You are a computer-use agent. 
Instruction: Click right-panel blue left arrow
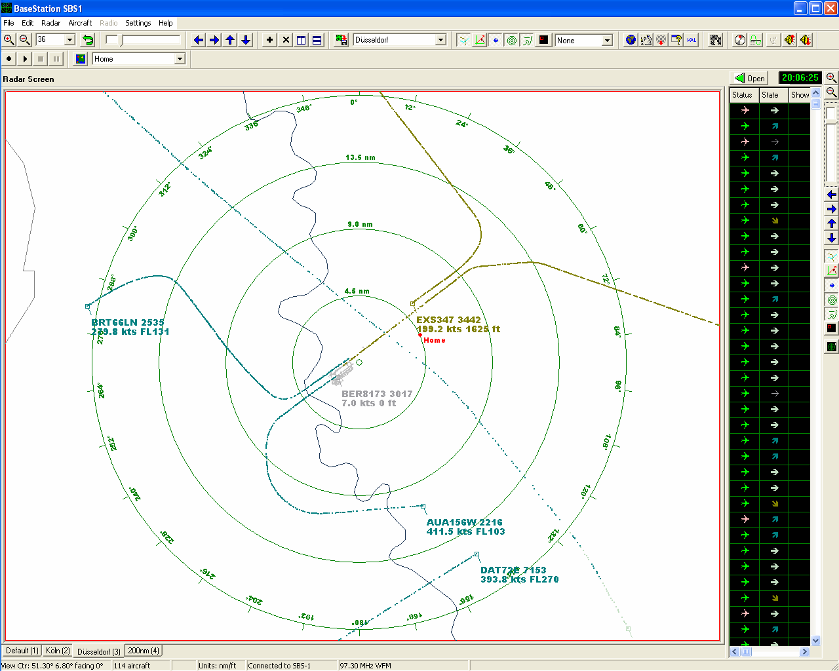tap(831, 195)
